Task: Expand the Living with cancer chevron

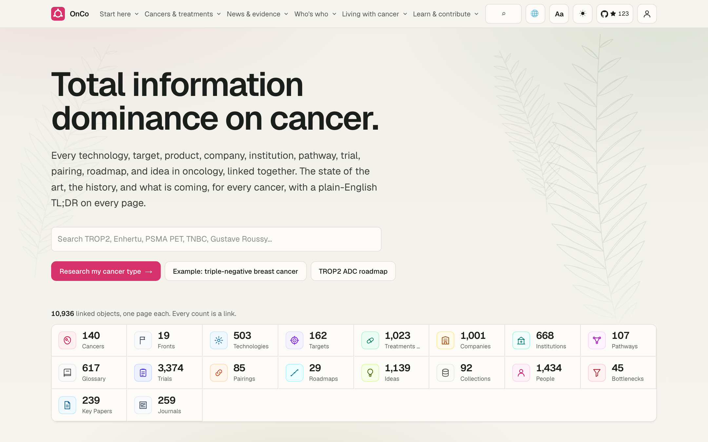Action: [x=405, y=14]
